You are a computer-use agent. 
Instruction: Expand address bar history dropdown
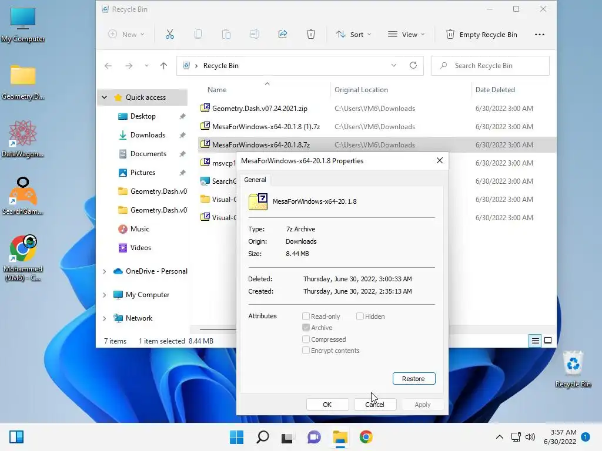coord(393,66)
